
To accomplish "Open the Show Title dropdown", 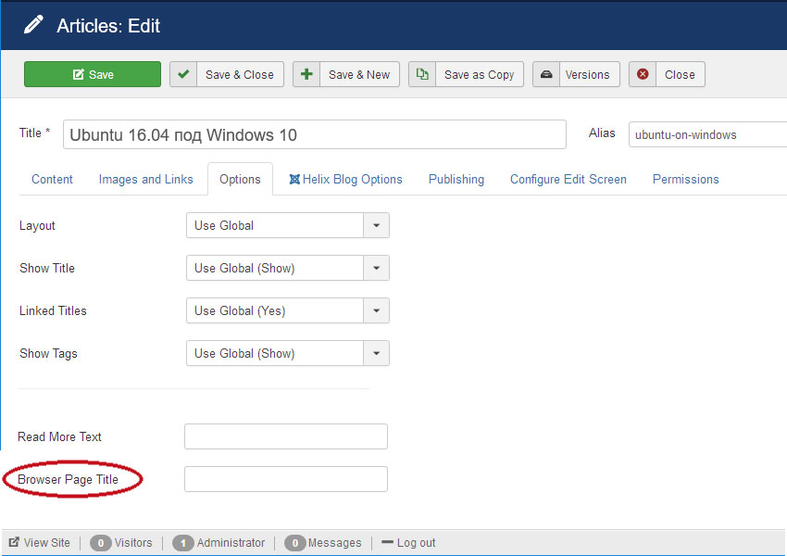I will (x=288, y=268).
